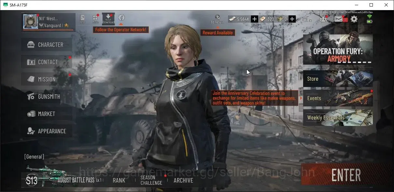The height and width of the screenshot is (192, 394).
Task: Check the battery indicator
Action: point(369,21)
